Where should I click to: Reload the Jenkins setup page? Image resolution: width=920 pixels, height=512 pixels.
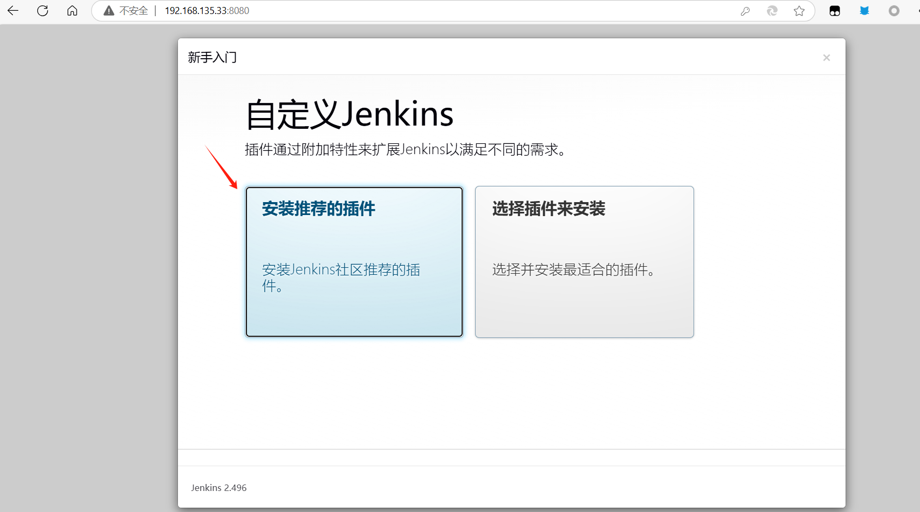[x=42, y=11]
